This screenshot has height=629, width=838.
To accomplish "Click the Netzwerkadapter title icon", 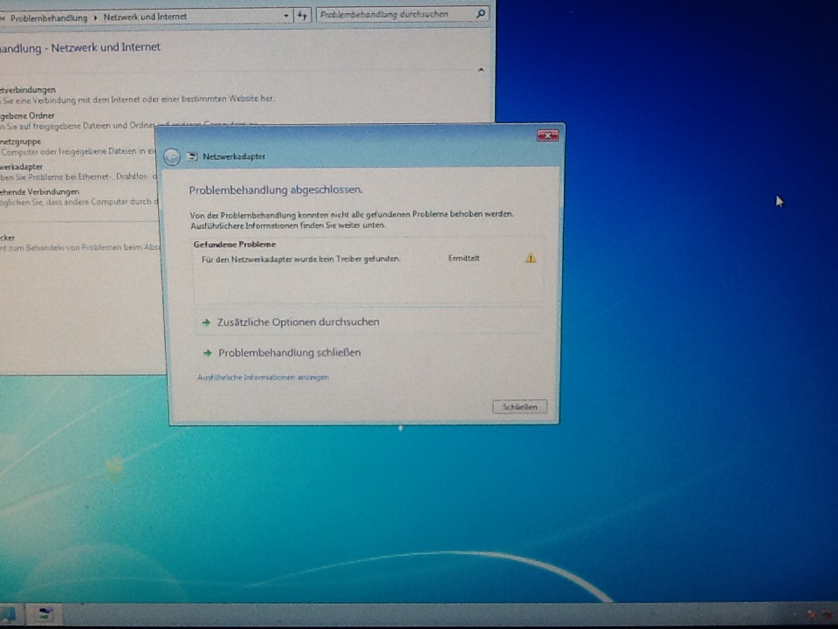I will click(x=192, y=156).
